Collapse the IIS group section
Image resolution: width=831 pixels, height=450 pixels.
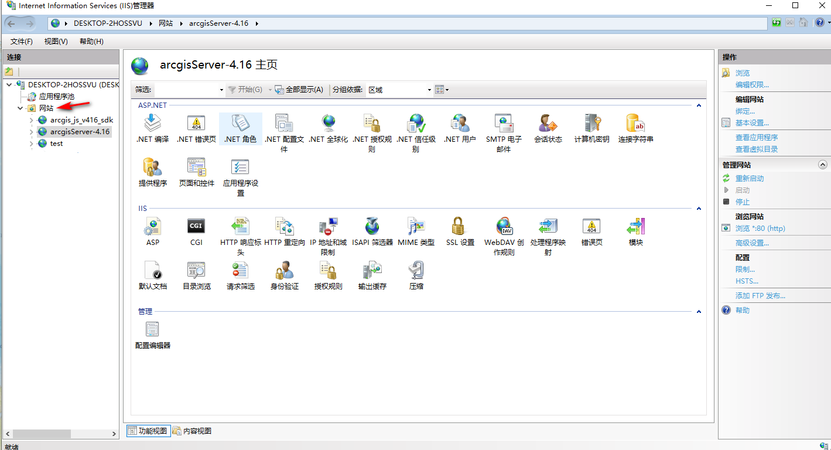tap(699, 209)
